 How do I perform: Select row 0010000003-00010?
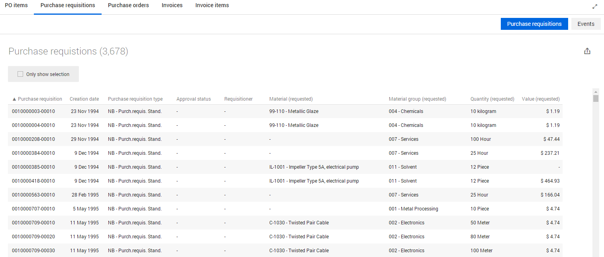33,111
